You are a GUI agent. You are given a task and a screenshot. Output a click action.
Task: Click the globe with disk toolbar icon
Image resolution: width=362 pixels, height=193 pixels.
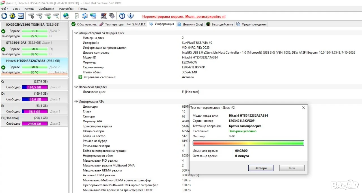tap(66, 16)
